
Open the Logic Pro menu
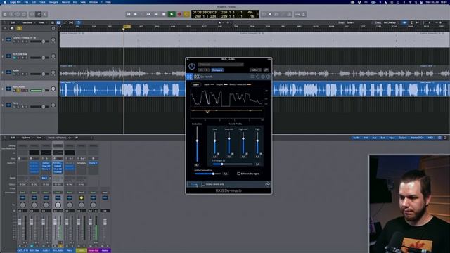click(15, 2)
